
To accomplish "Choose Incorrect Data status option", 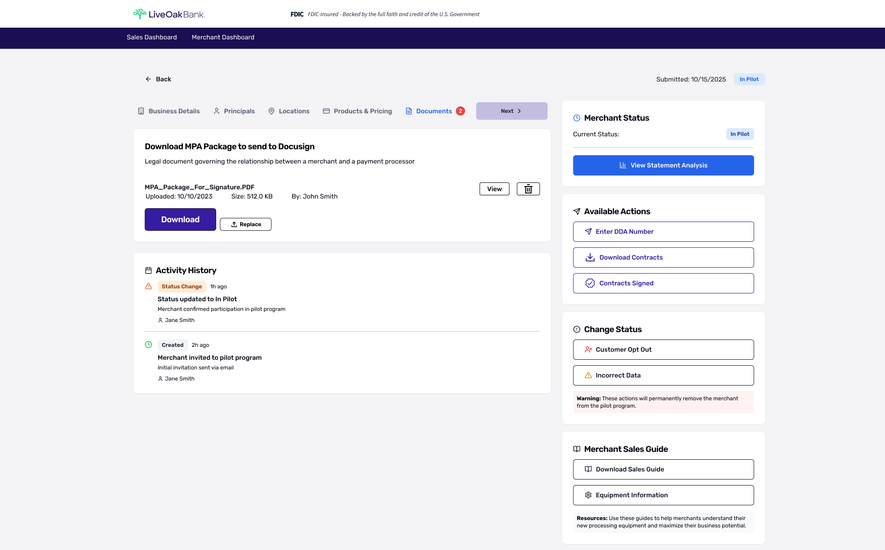I will 663,375.
